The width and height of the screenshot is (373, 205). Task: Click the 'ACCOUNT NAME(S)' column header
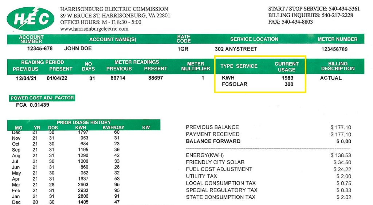coord(113,39)
